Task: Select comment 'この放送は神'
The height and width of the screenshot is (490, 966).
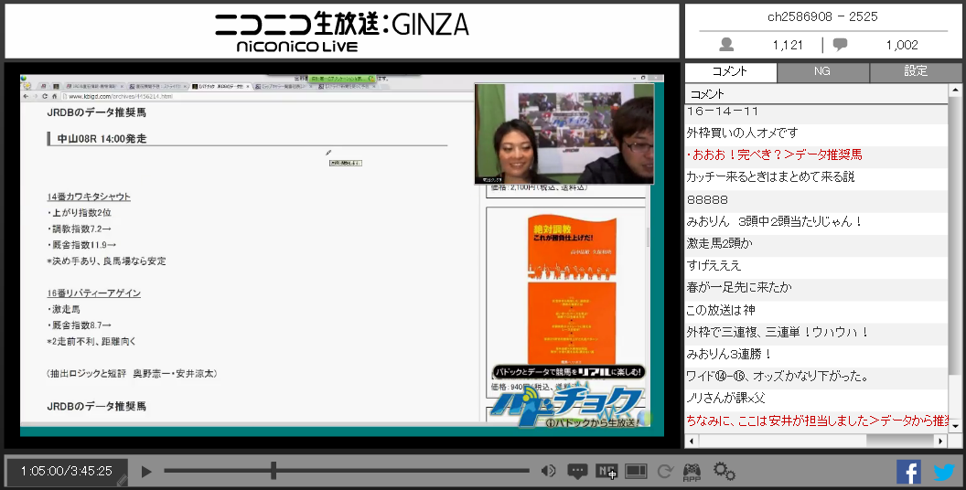Action: click(816, 310)
